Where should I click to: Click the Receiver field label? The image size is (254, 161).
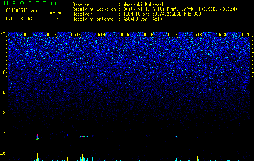[x=82, y=14]
